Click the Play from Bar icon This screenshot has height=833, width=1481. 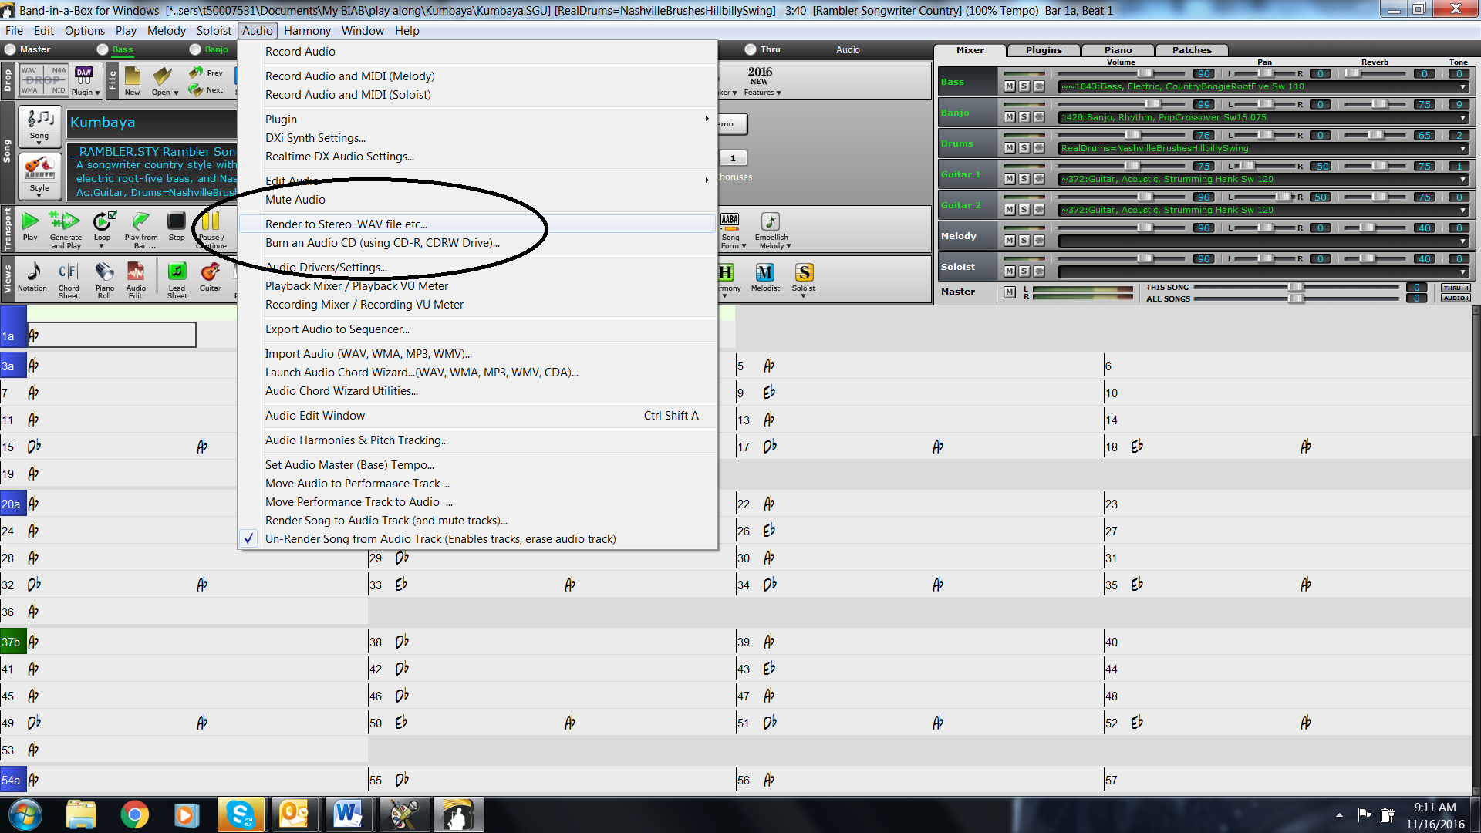pos(140,221)
